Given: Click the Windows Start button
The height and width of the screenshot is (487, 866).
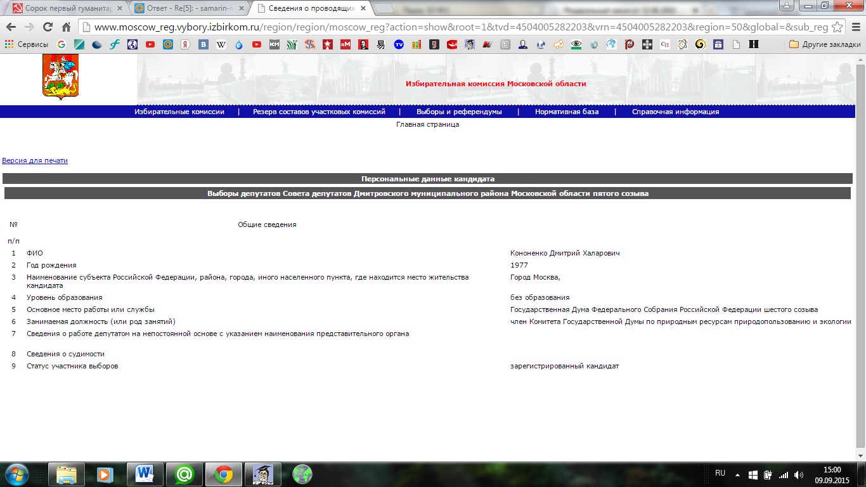Looking at the screenshot, I should coord(17,474).
